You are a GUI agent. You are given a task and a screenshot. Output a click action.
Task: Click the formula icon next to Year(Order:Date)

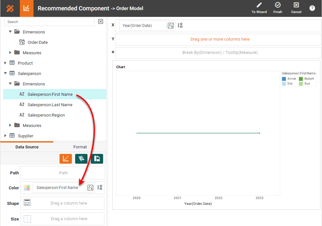(x=170, y=26)
